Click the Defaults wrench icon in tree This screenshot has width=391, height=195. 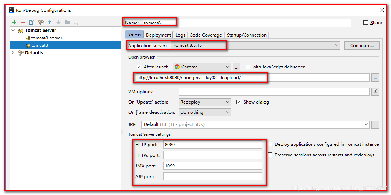tap(21, 52)
